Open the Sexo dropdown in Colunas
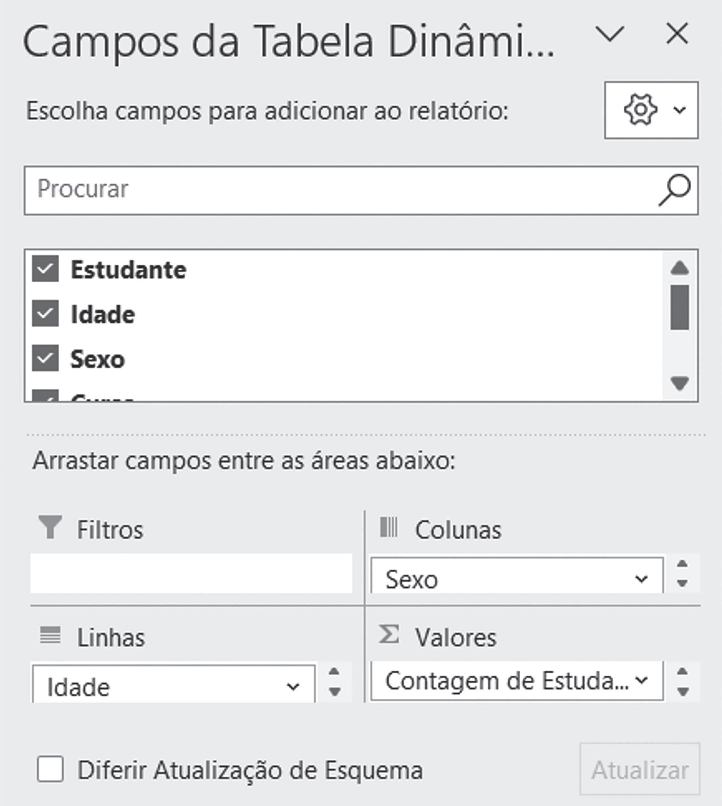The width and height of the screenshot is (722, 806). 641,579
